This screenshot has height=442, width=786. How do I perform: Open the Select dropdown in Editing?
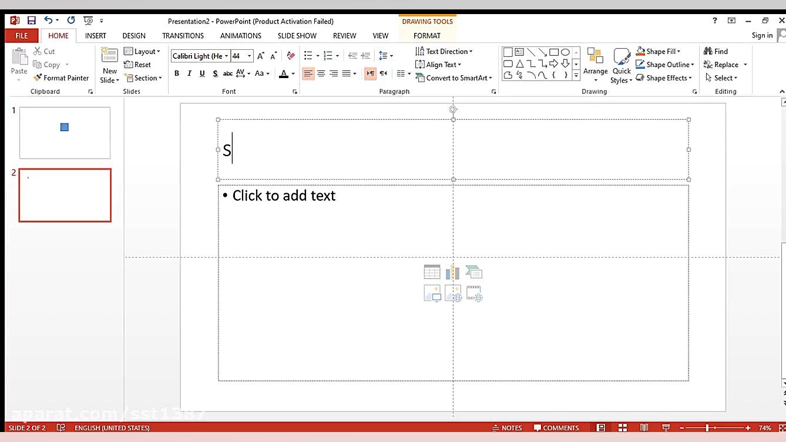click(721, 77)
